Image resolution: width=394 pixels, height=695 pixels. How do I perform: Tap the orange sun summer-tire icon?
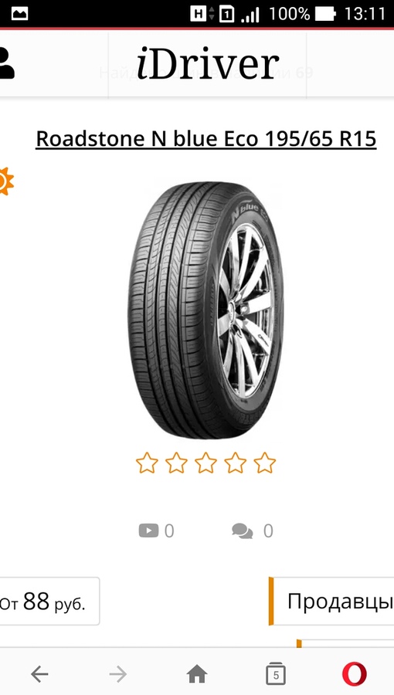click(6, 181)
